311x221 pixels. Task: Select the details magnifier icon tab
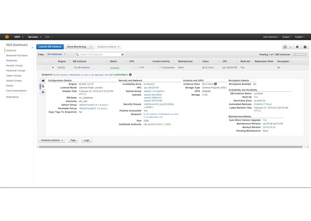coord(43,86)
